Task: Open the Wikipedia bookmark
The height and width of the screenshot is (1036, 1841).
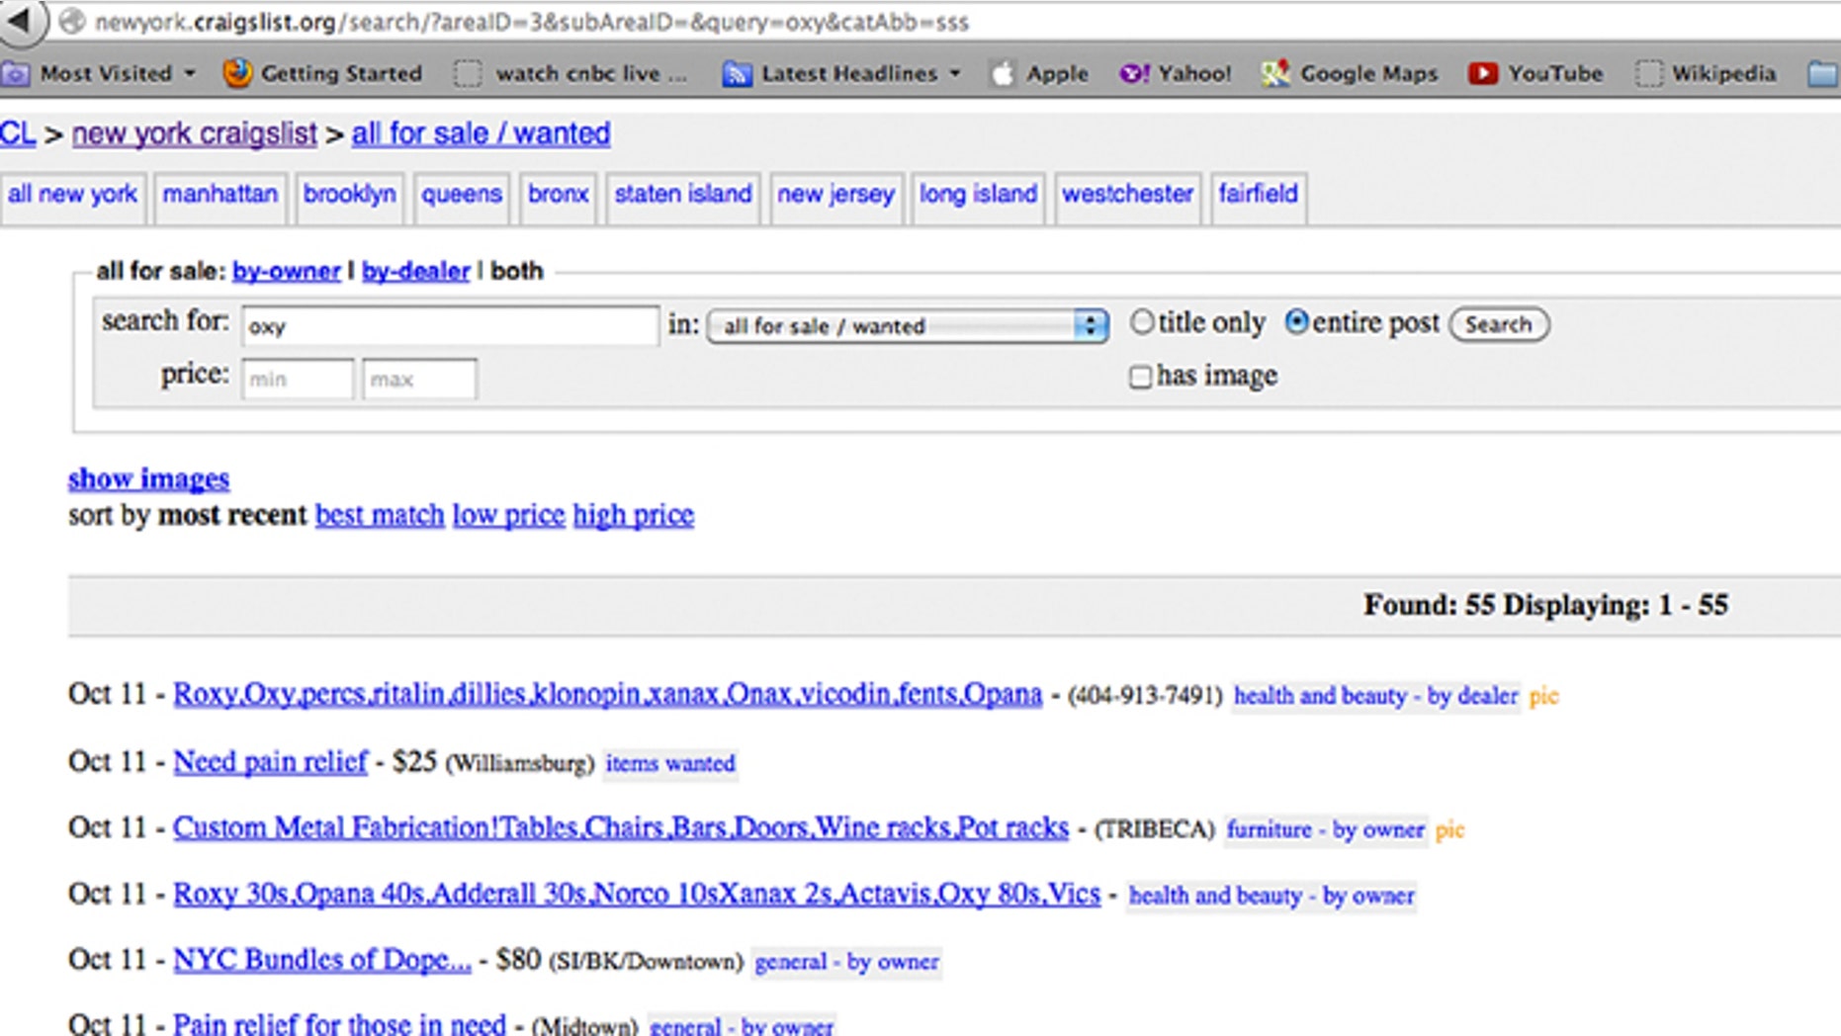Action: pyautogui.click(x=1706, y=73)
